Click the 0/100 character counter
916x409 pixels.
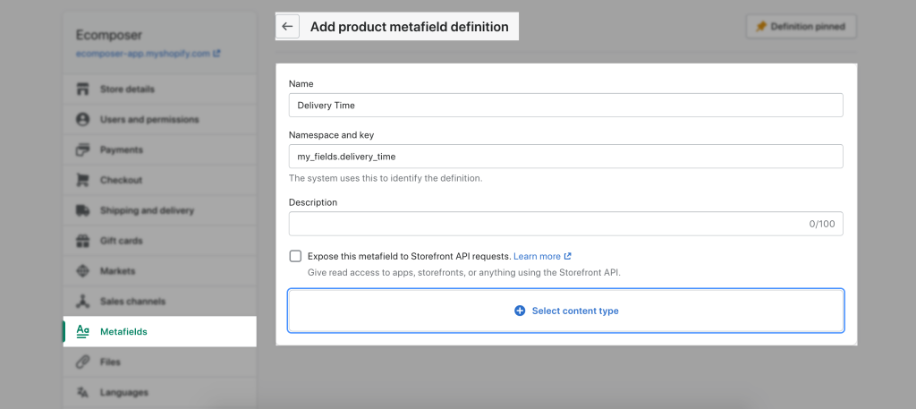pyautogui.click(x=822, y=224)
